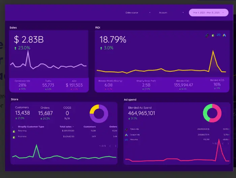Go to the Ad spend table's previous page

223,144
